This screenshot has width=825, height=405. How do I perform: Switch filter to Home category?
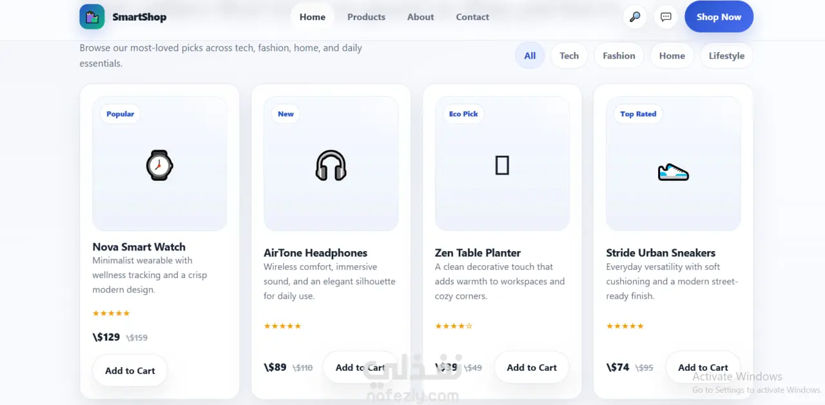[672, 56]
